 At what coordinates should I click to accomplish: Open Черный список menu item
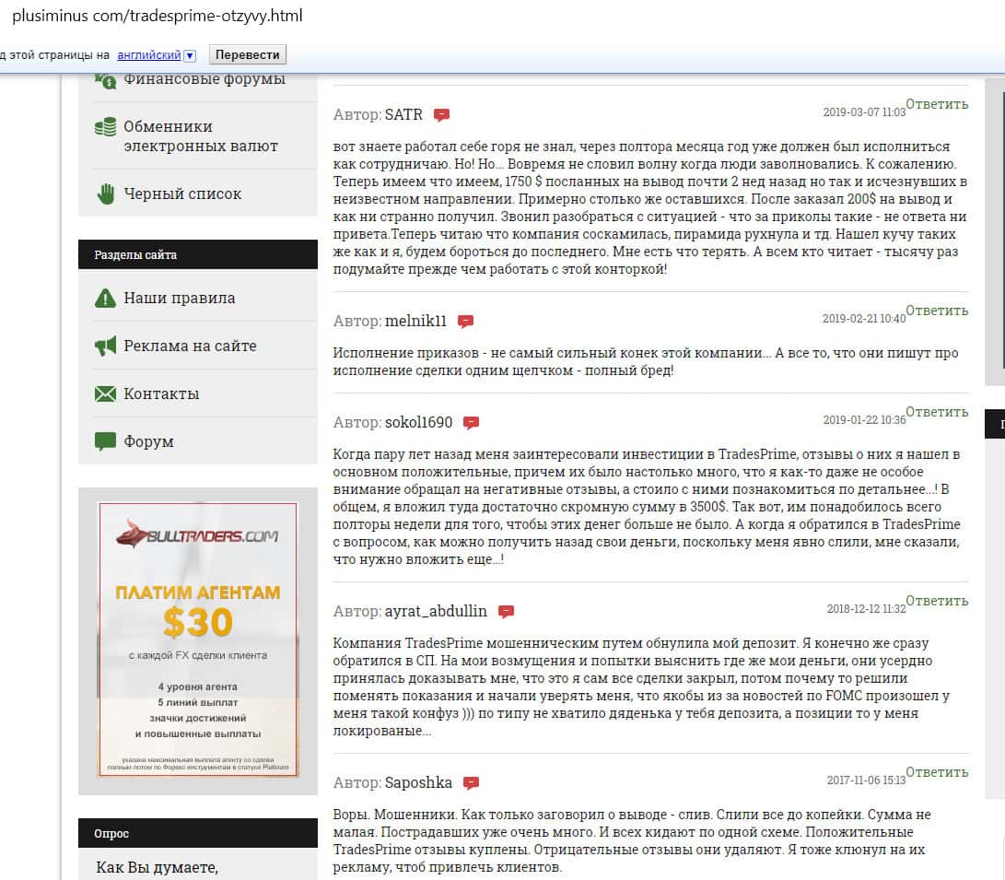(182, 194)
